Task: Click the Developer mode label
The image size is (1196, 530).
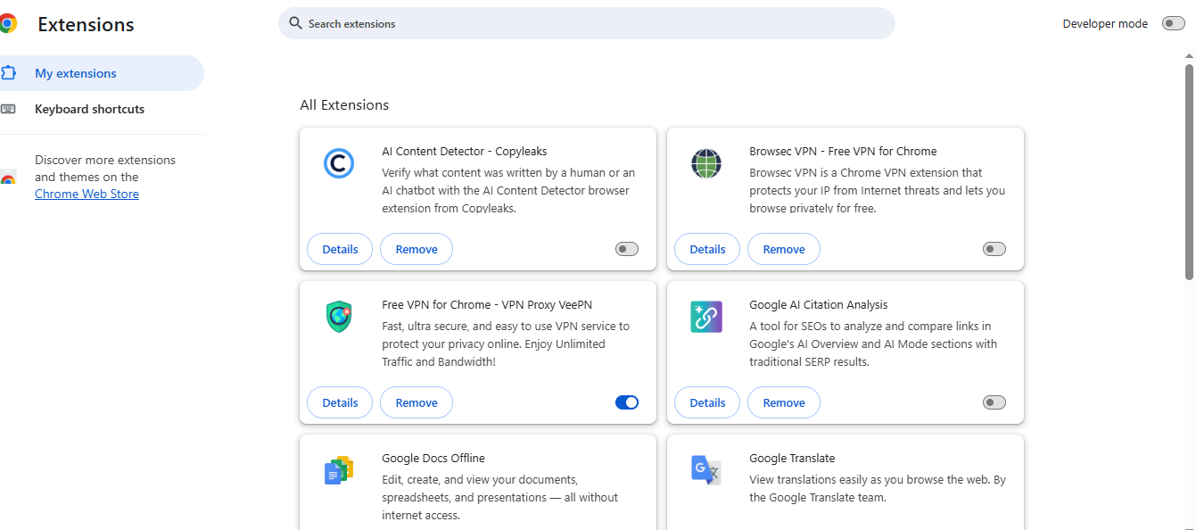Action: click(x=1105, y=24)
